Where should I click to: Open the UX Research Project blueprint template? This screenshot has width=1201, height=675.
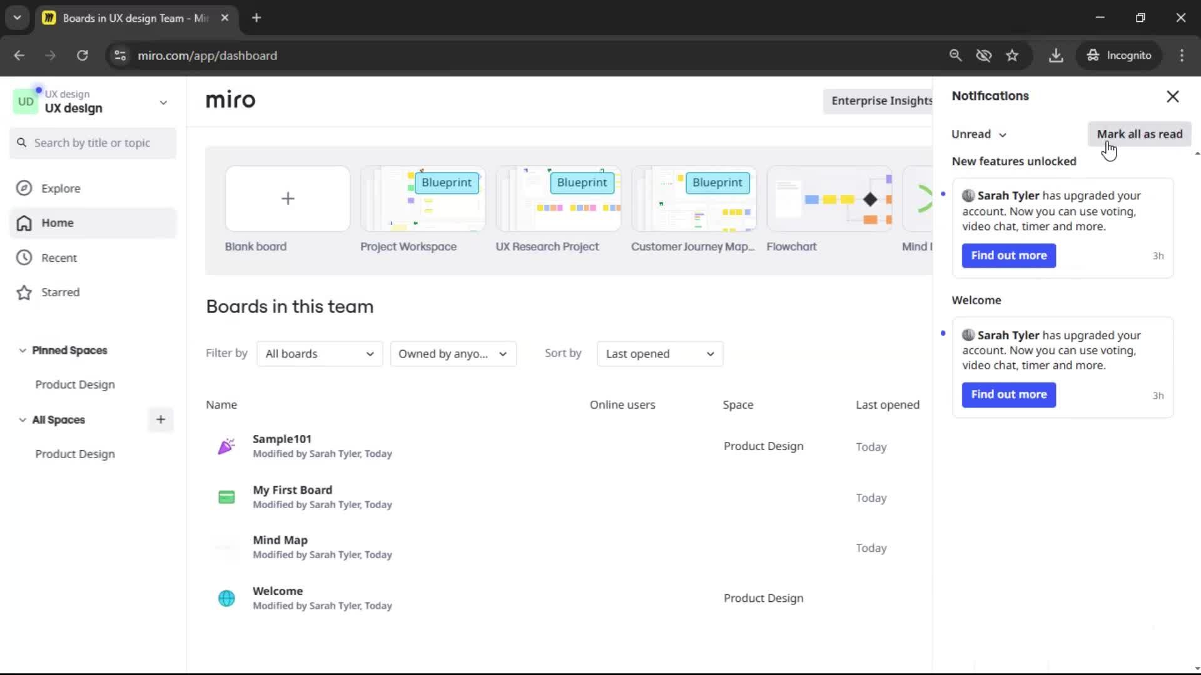559,199
